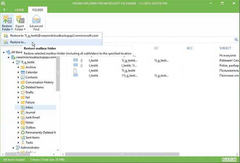Expand the Deleted Items folder
Image resolution: width=240 pixels, height=163 pixels.
[18, 87]
